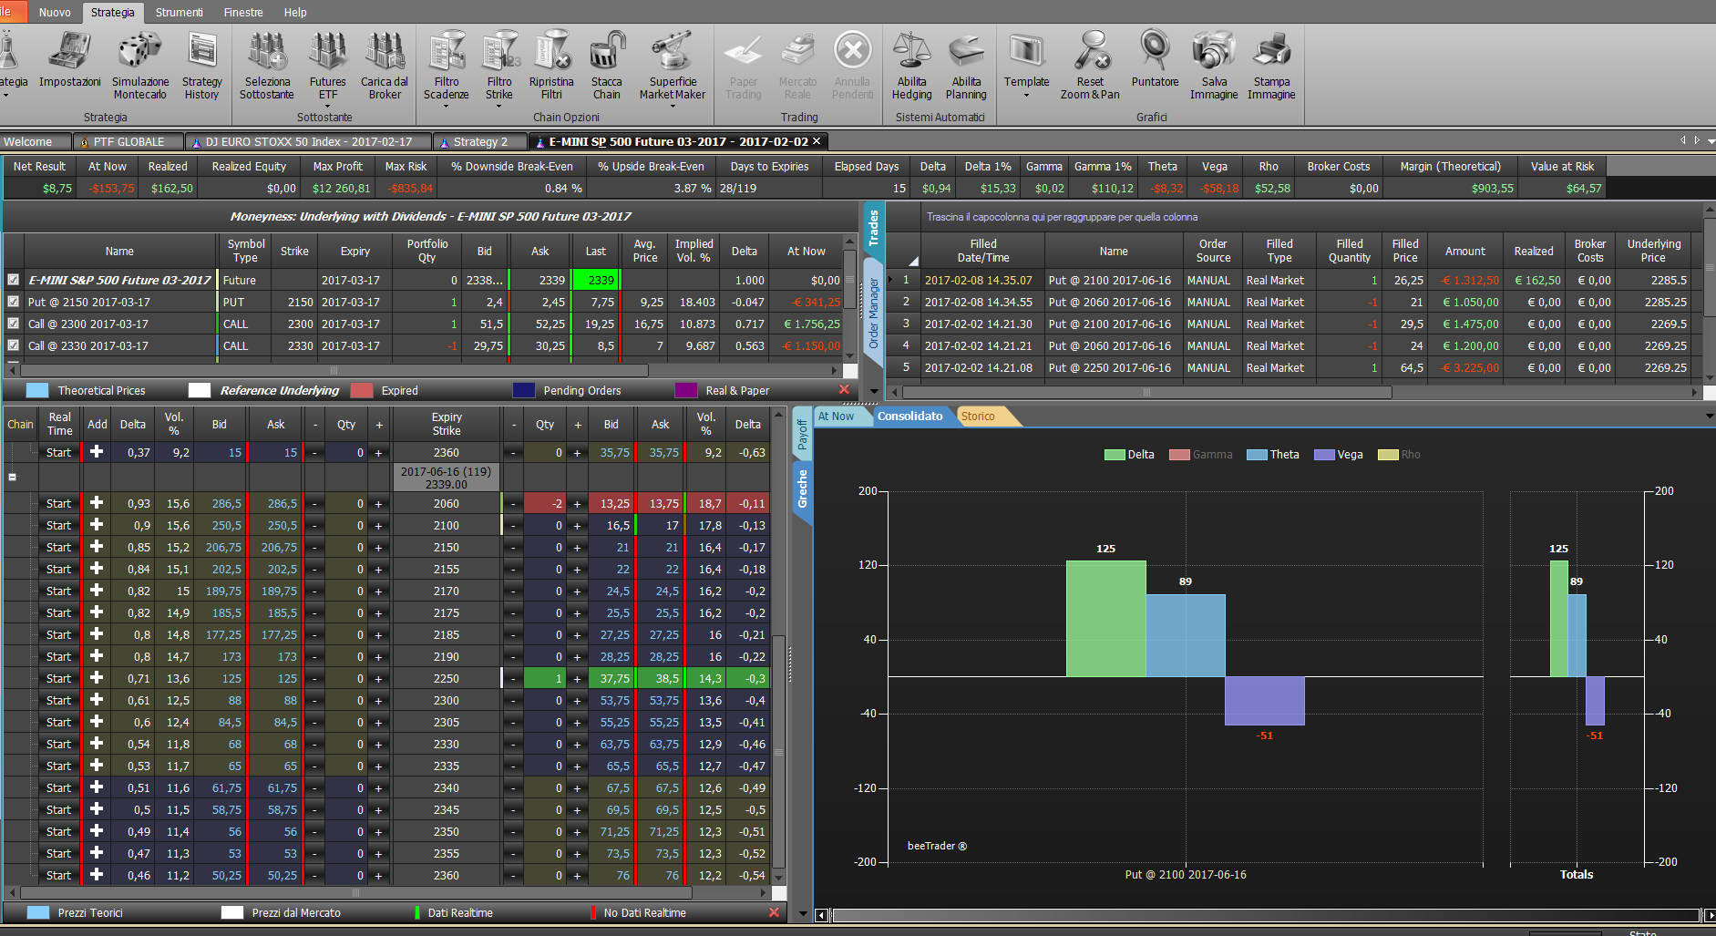1716x936 pixels.
Task: Add call quantity at strike 2250
Action: tap(378, 679)
